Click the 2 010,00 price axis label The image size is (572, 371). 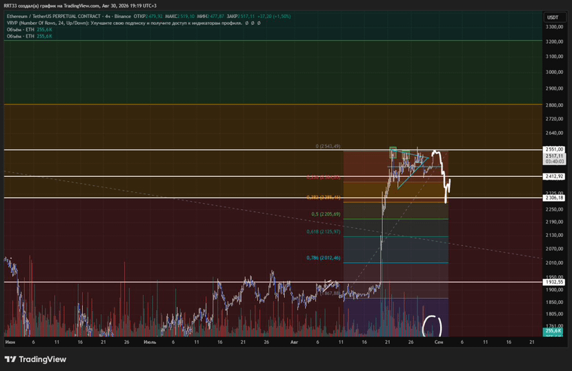click(555, 263)
